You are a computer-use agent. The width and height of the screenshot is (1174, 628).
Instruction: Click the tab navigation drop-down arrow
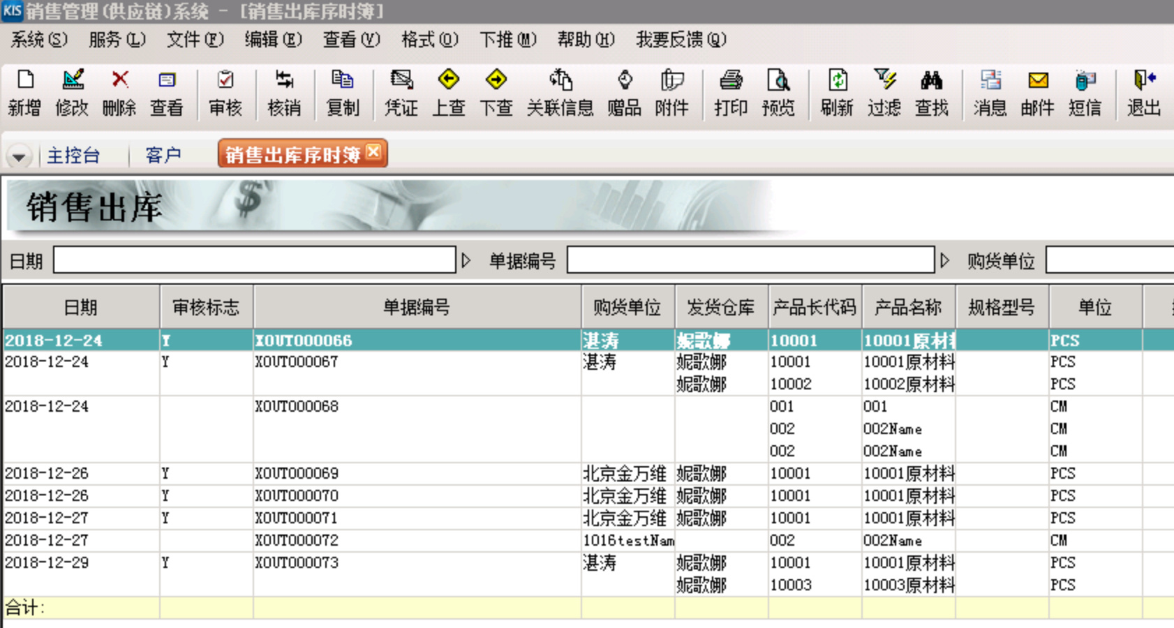(x=17, y=155)
